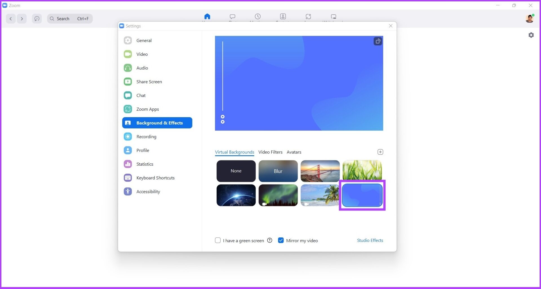Open Keyboard Shortcuts settings
541x289 pixels.
pyautogui.click(x=157, y=178)
